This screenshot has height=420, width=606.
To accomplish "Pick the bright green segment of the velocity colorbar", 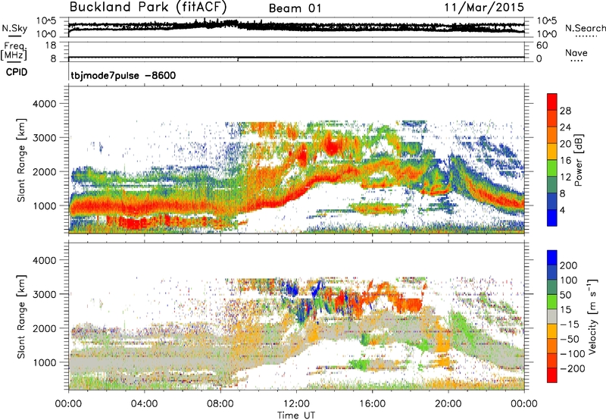I will pyautogui.click(x=552, y=302).
